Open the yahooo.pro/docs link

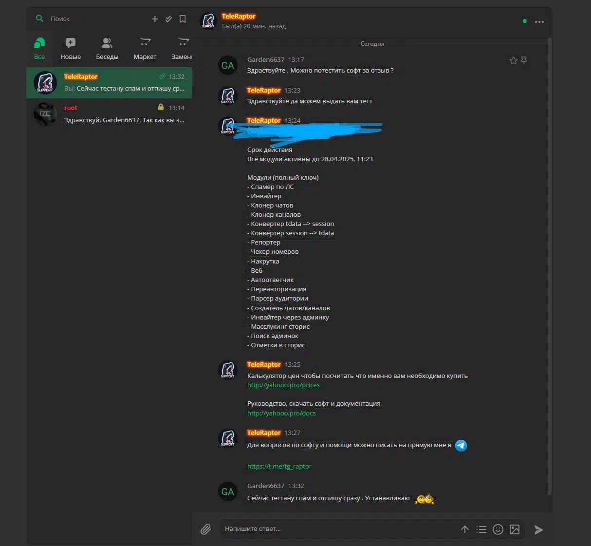click(x=281, y=413)
